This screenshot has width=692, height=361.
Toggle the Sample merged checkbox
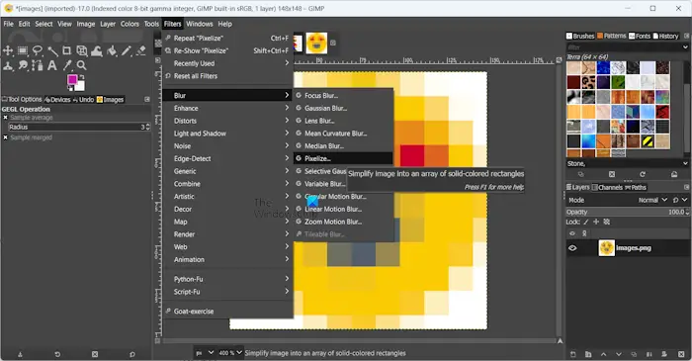point(6,137)
